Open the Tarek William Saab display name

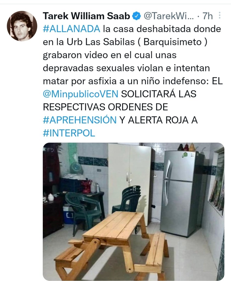click(86, 16)
